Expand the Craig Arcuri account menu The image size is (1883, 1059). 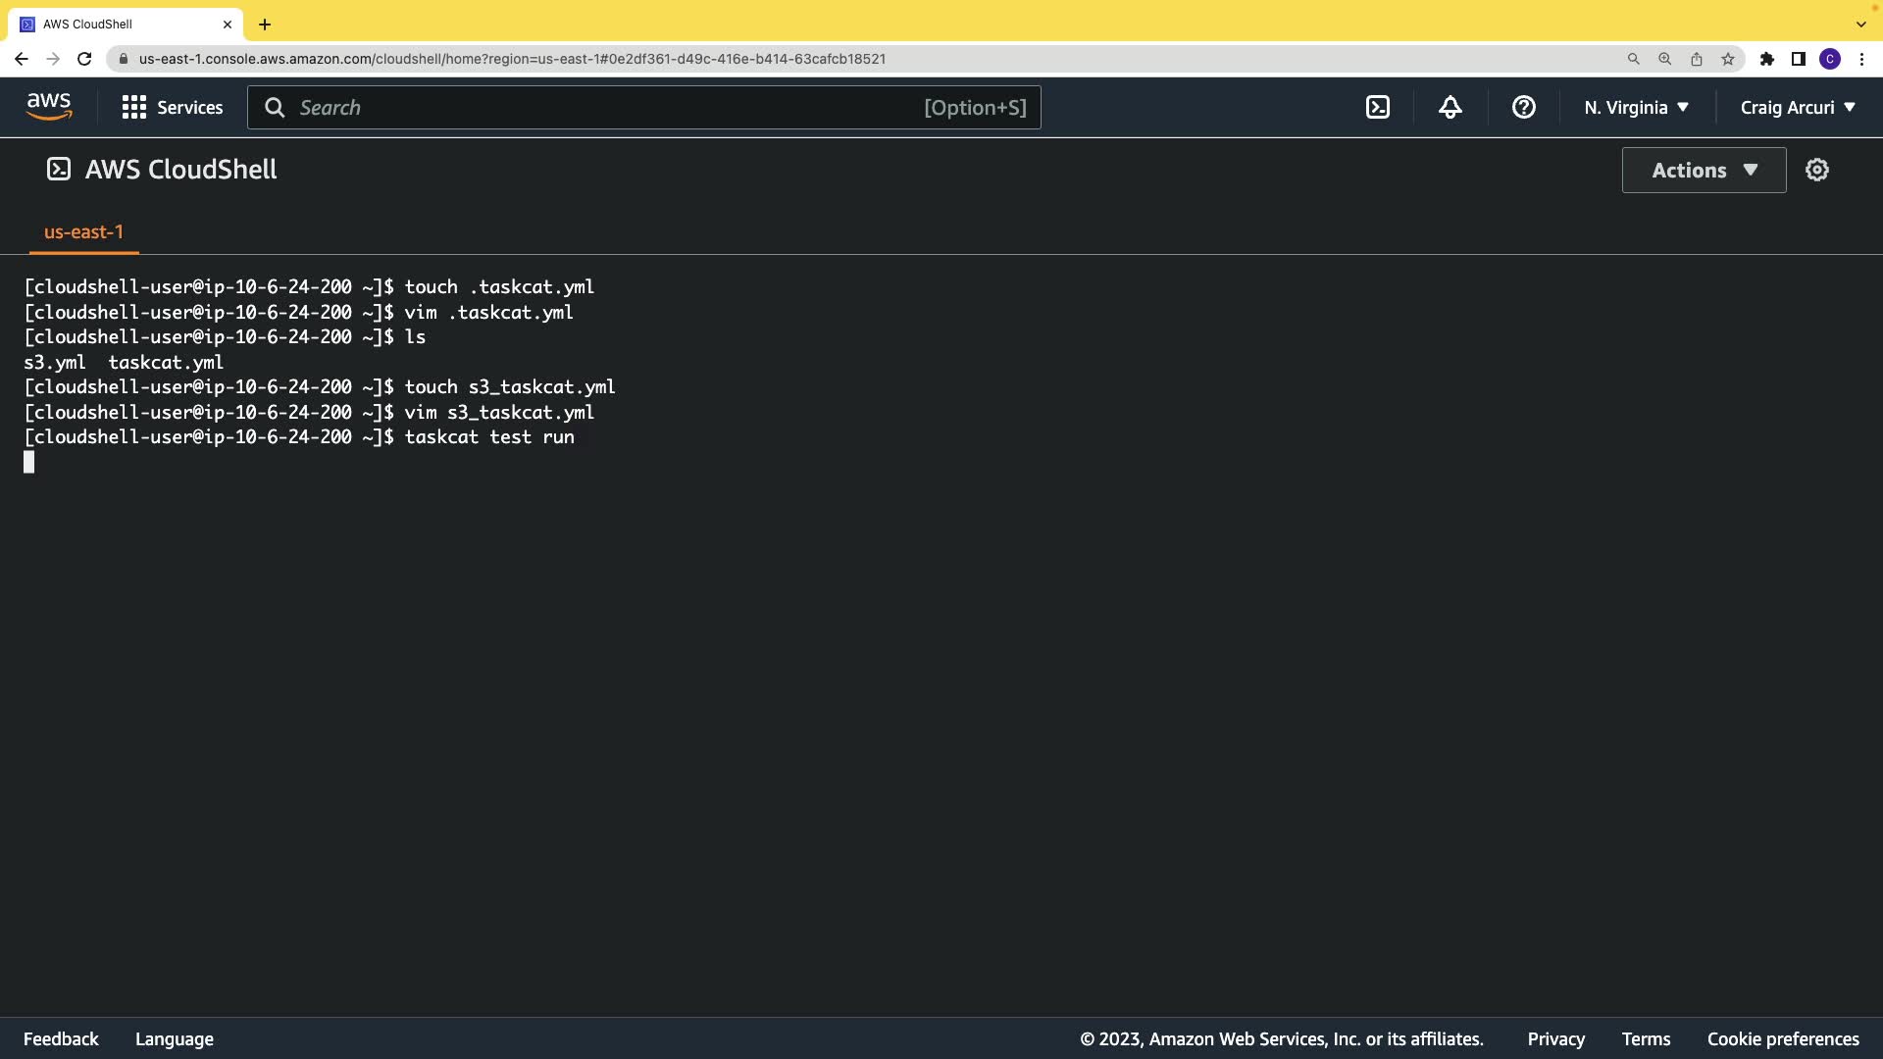point(1798,107)
